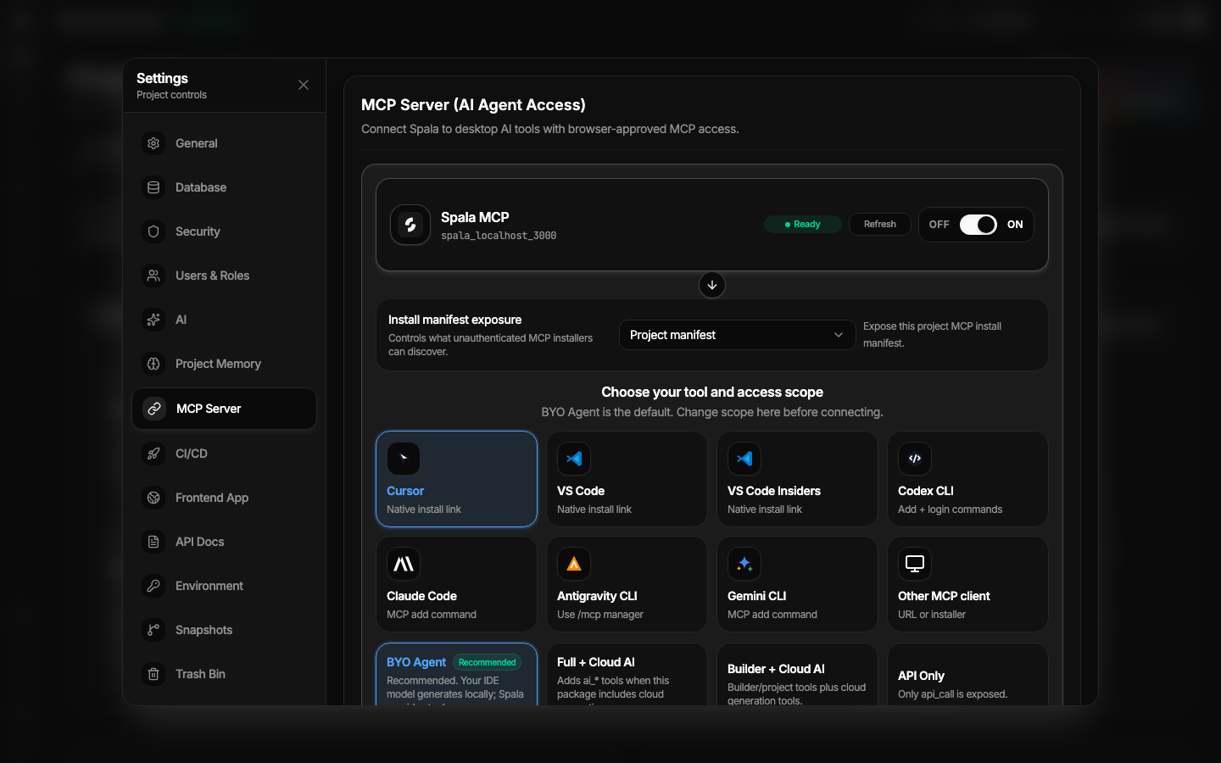Click the Ready status badge
1221x763 pixels.
tap(803, 225)
